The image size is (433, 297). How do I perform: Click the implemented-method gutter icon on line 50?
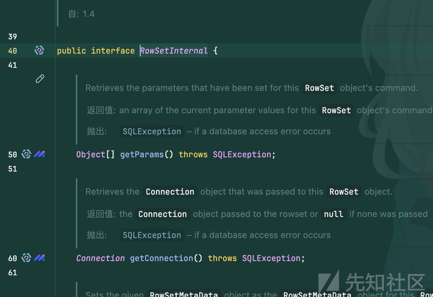click(26, 154)
